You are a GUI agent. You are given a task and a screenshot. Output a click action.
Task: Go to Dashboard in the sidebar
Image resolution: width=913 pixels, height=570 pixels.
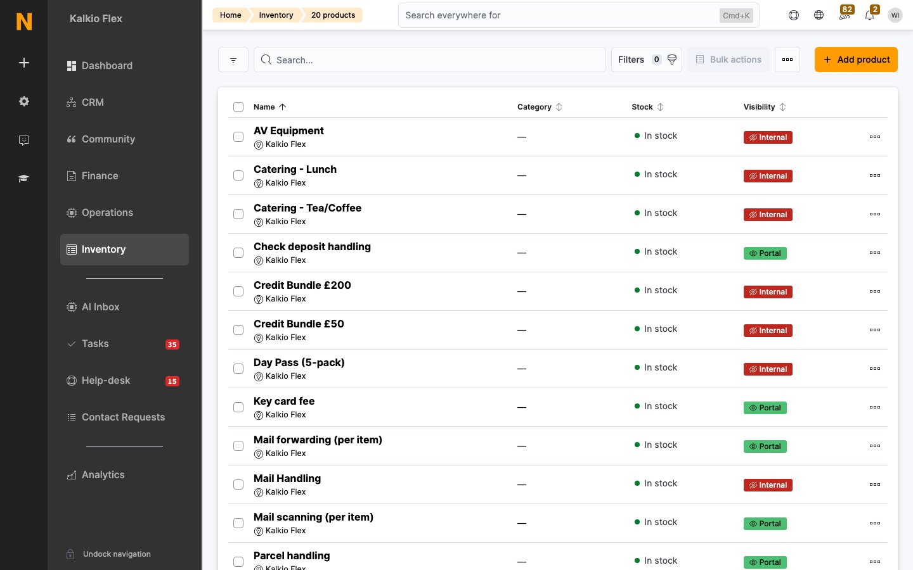tap(124, 66)
